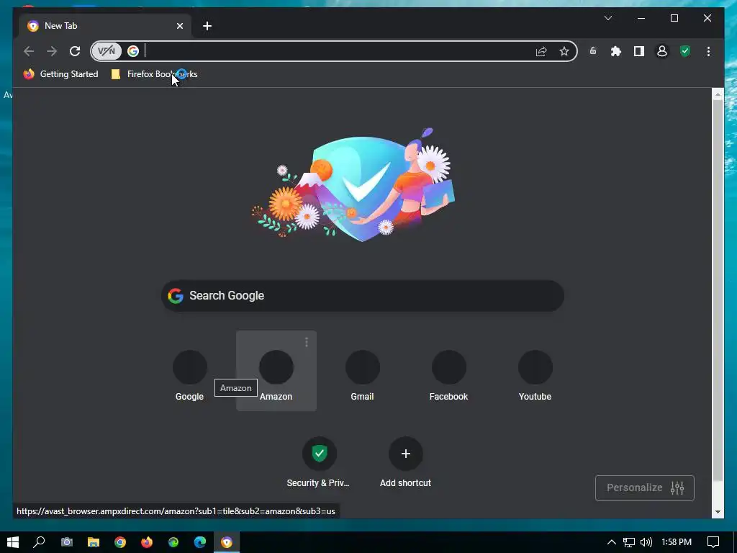Launch Firefox from the taskbar
The image size is (737, 553).
147,542
